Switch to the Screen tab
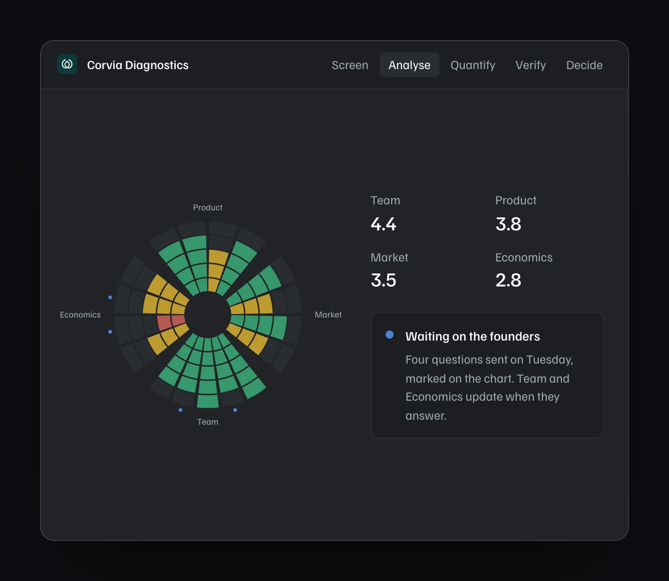 [350, 65]
